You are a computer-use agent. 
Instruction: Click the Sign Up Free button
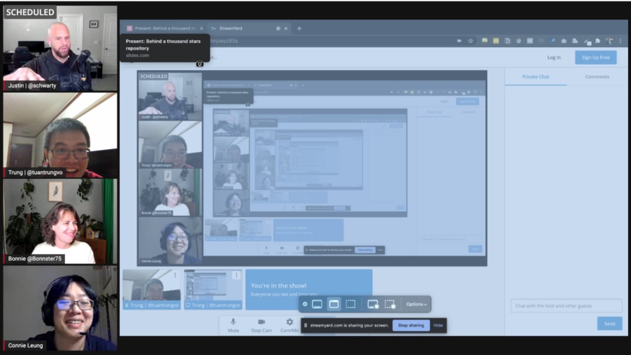596,58
